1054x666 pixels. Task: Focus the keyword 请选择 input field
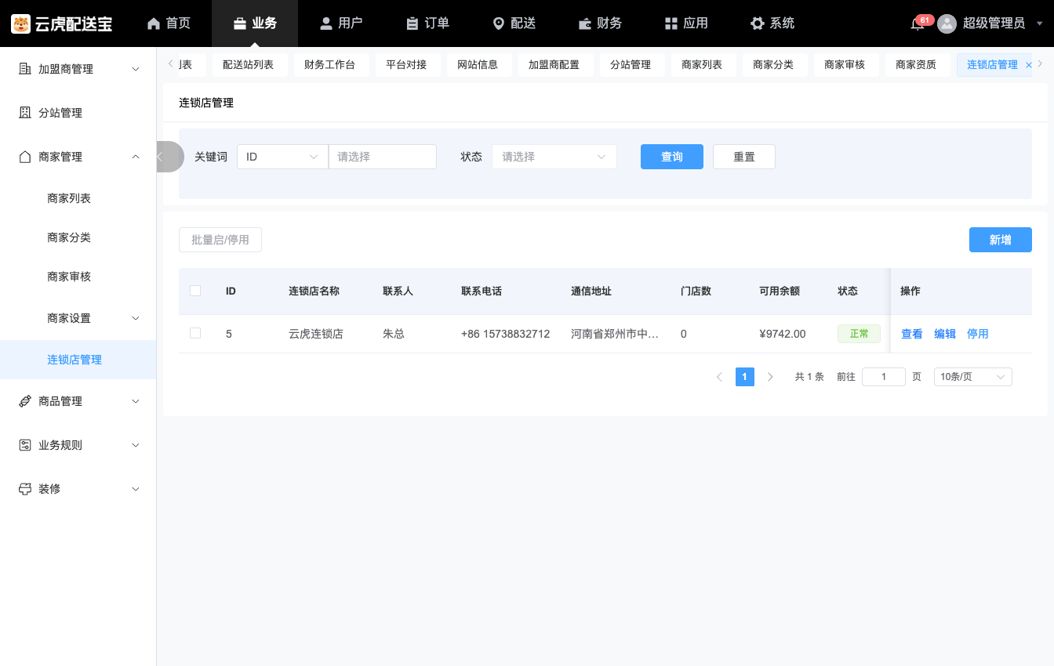tap(383, 157)
